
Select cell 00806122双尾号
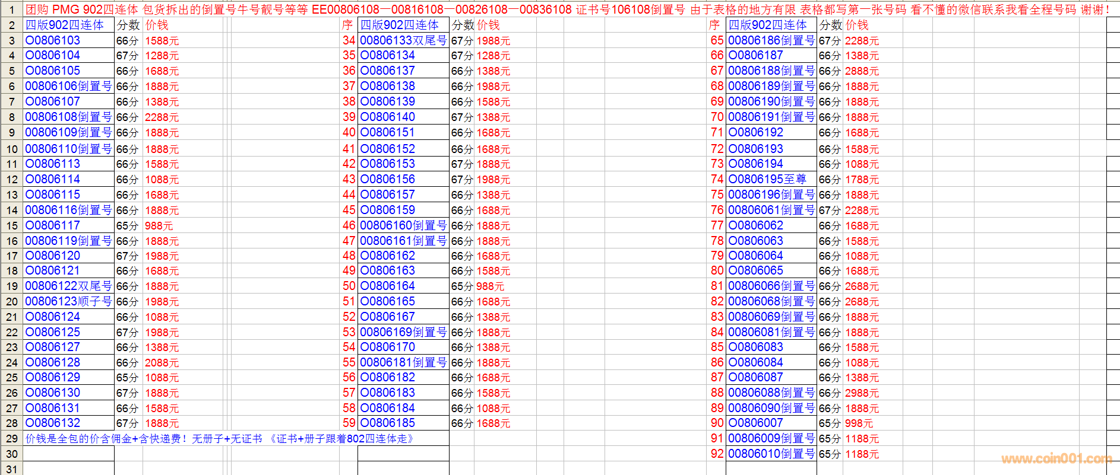point(68,286)
